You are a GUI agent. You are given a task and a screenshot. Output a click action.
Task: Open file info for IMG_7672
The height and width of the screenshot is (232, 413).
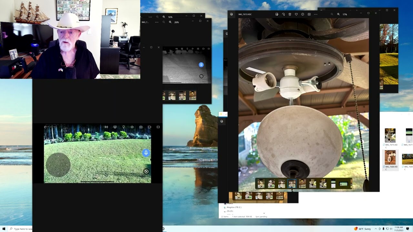[303, 14]
